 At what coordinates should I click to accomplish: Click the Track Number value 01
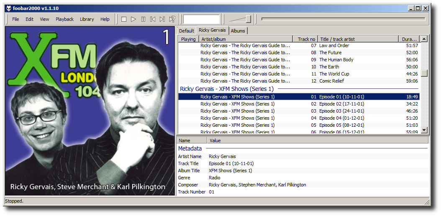[x=211, y=192]
